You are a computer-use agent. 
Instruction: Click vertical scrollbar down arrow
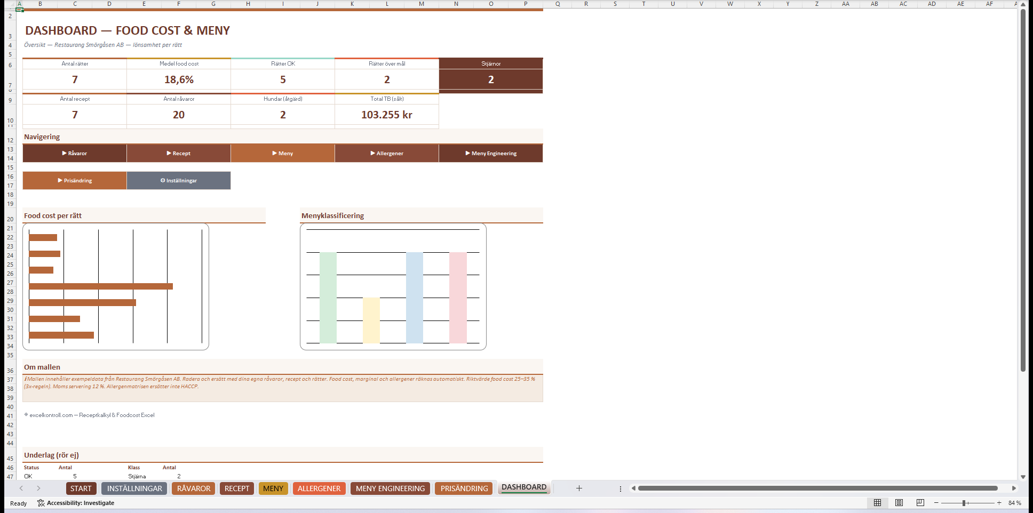(1023, 477)
